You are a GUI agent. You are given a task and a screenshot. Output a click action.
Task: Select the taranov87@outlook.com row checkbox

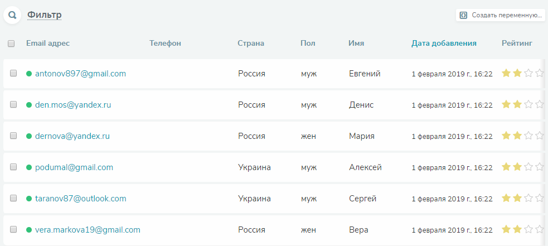coord(13,198)
